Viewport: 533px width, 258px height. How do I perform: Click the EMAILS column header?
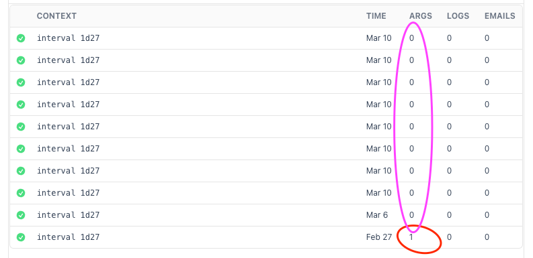click(x=499, y=16)
